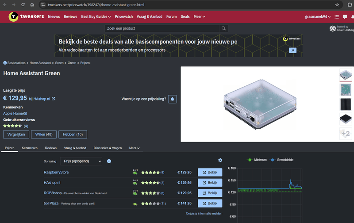Open the Forum menu item

point(171,17)
